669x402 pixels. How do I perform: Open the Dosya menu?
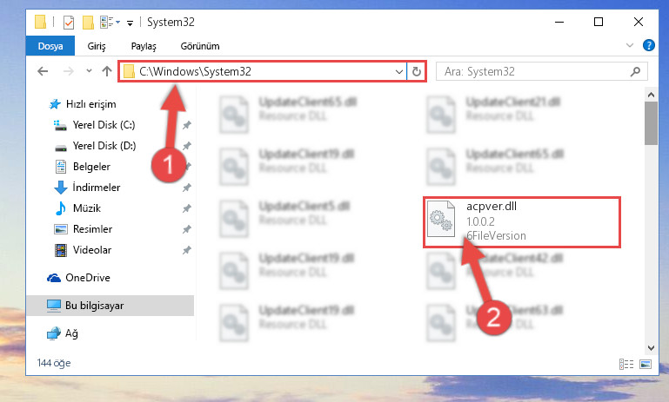[x=50, y=46]
